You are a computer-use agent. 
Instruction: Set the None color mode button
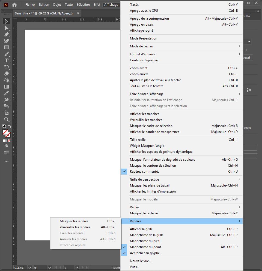coord(9,141)
